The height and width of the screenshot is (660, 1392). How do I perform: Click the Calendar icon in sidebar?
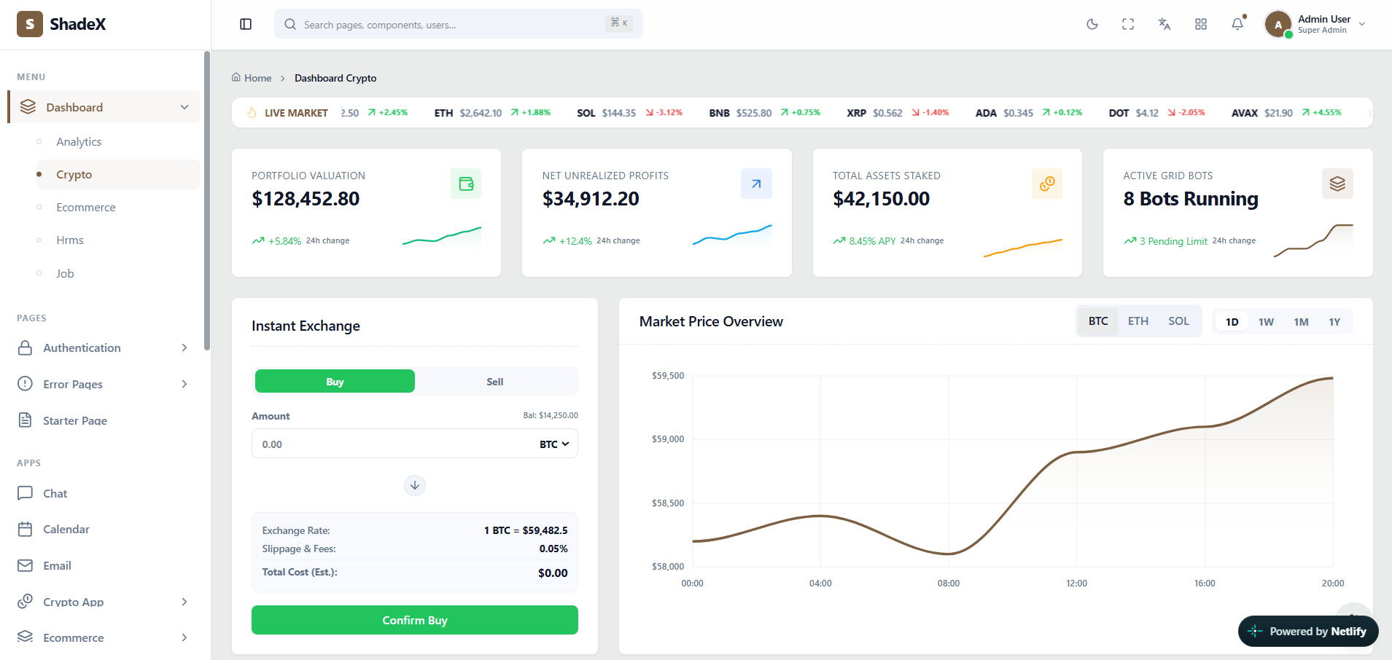(x=25, y=529)
